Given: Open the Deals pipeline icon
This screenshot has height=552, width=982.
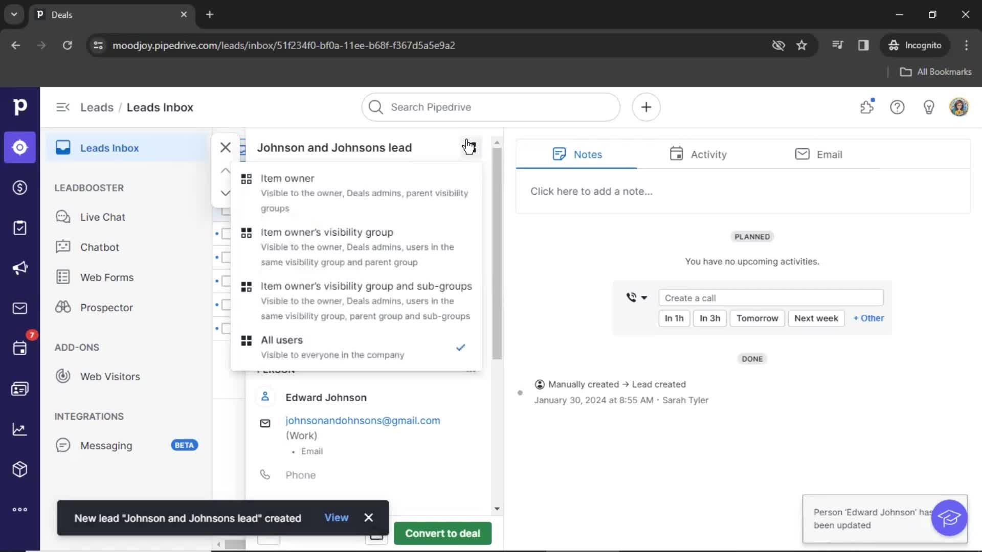Looking at the screenshot, I should tap(19, 188).
